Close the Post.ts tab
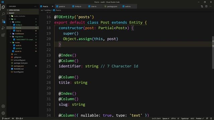The width and height of the screenshot is (214, 120). [52, 6]
